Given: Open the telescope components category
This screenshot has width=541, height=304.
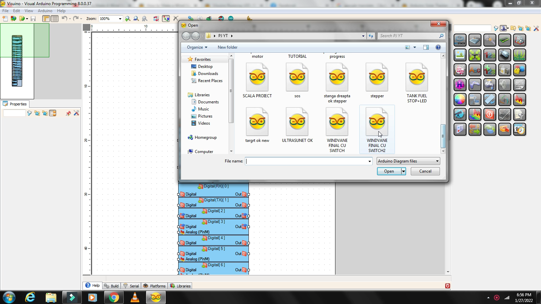Looking at the screenshot, I should coord(460,115).
